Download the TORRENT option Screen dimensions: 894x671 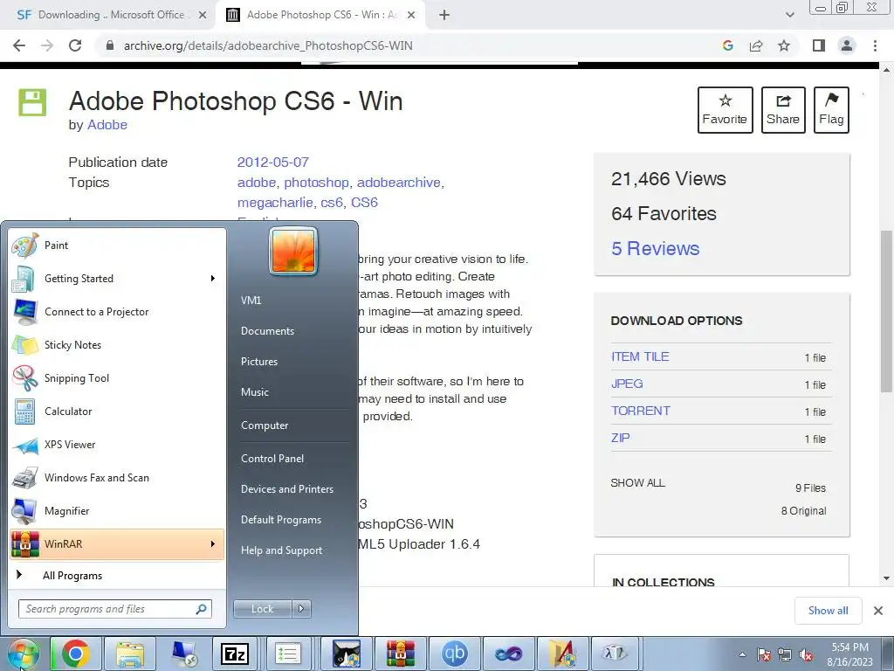coord(640,411)
